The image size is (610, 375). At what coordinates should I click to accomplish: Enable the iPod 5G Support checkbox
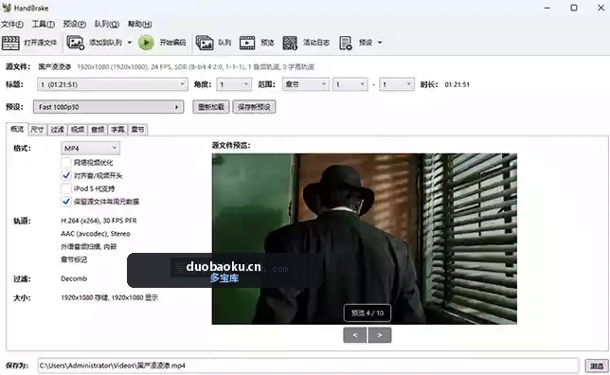click(66, 188)
